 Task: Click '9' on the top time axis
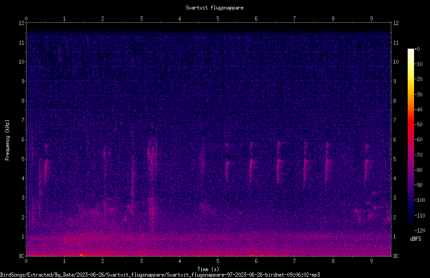tap(371, 18)
